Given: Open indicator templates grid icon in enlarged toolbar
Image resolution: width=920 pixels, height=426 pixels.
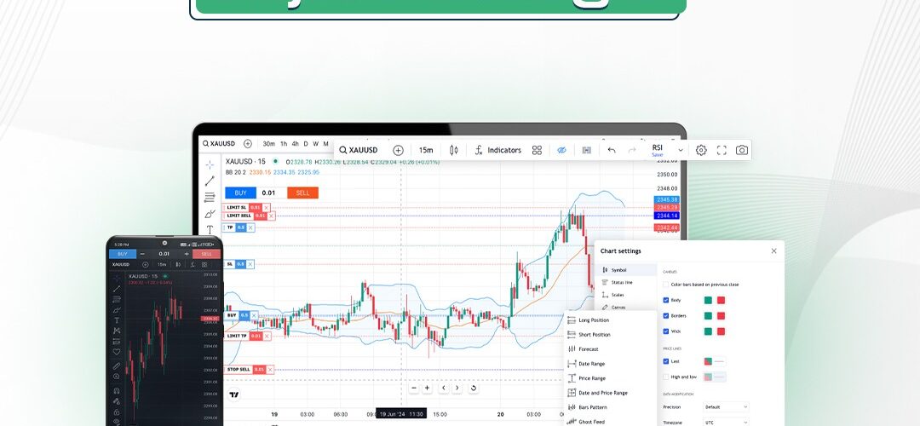Looking at the screenshot, I should [x=537, y=150].
